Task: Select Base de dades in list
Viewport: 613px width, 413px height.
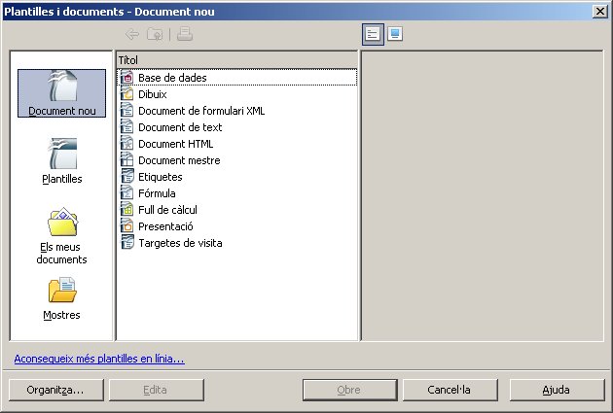Action: 171,78
